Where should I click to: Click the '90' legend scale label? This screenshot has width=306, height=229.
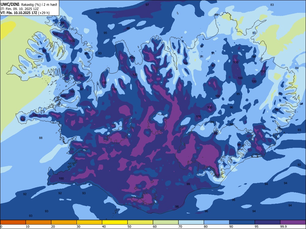231,227
